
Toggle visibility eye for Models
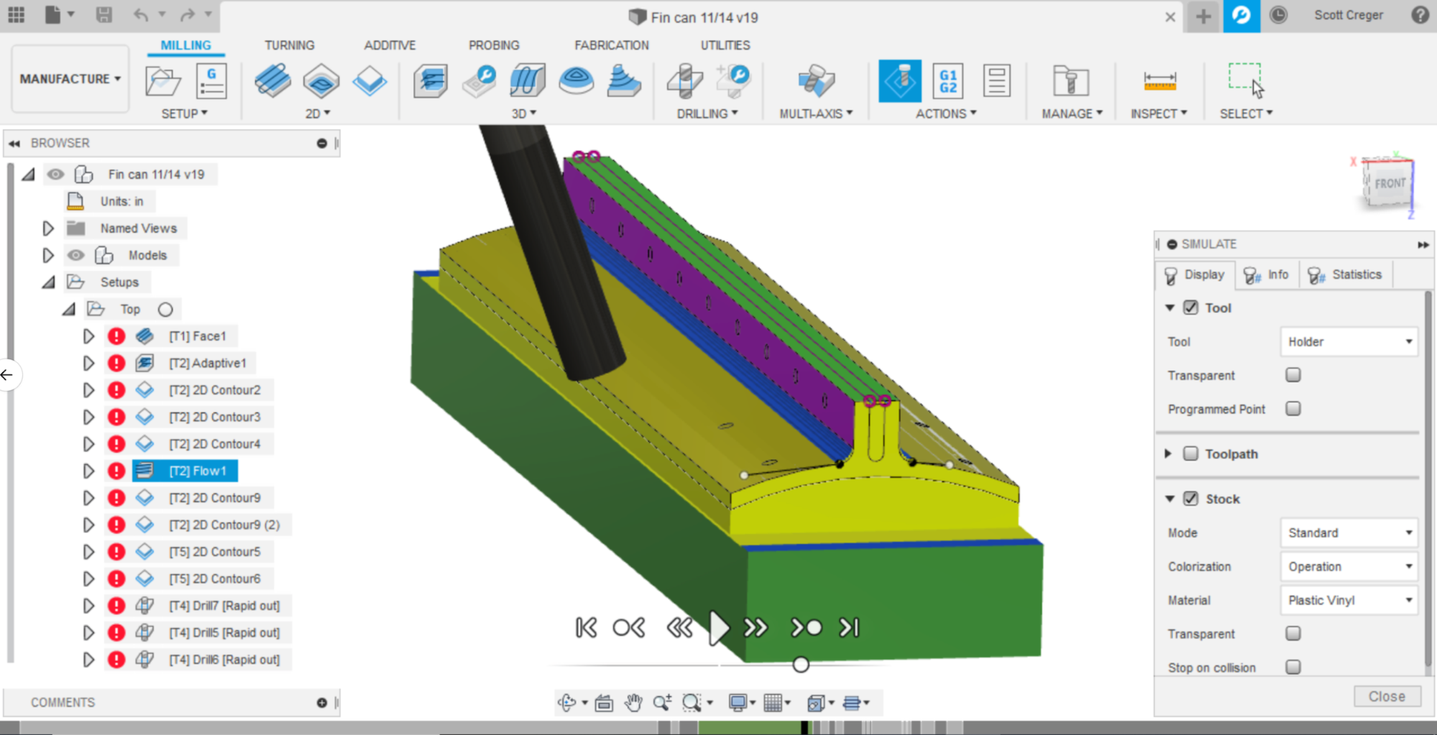pos(75,255)
